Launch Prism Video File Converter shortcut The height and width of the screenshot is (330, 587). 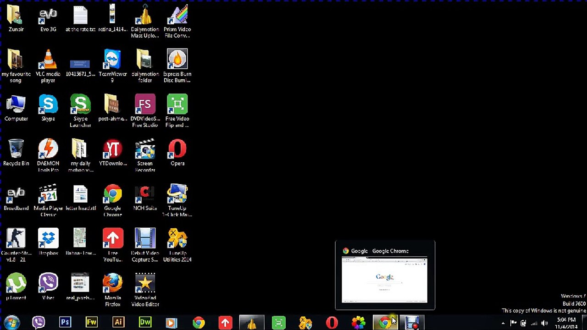point(177,22)
